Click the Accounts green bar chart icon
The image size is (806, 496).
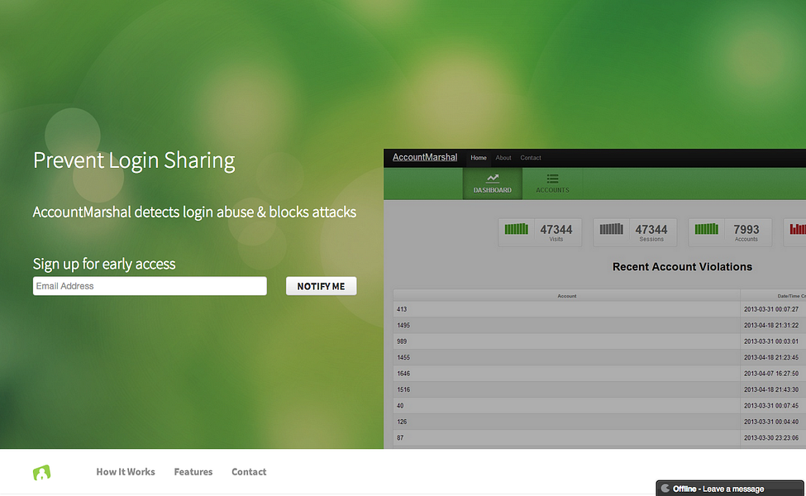click(x=706, y=229)
